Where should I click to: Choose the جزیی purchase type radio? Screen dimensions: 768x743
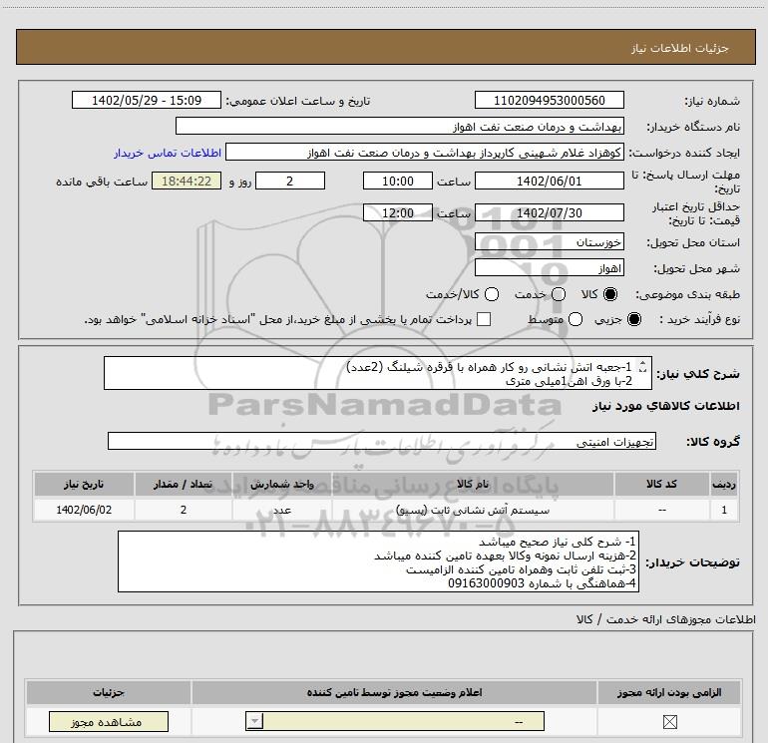[633, 319]
